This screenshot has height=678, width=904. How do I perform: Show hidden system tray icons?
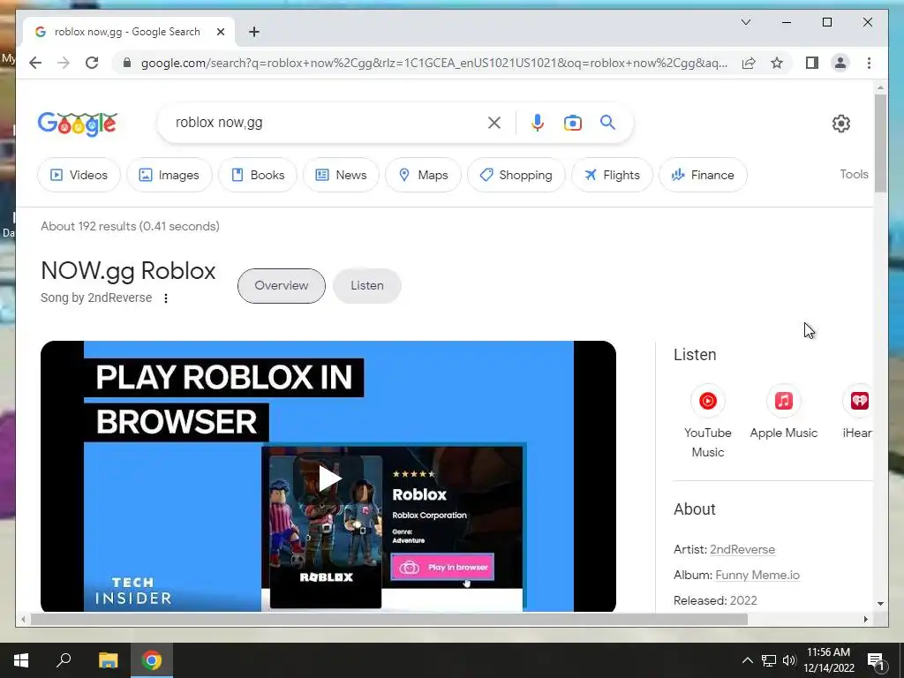click(747, 660)
